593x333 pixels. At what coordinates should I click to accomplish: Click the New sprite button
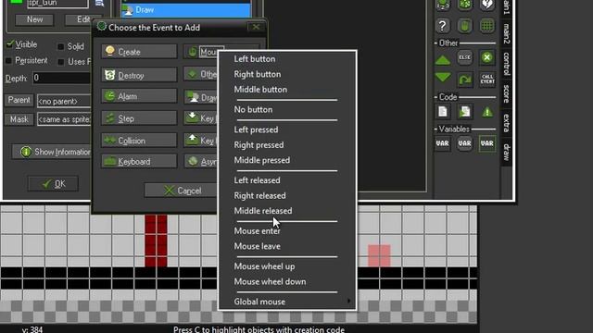(x=34, y=19)
